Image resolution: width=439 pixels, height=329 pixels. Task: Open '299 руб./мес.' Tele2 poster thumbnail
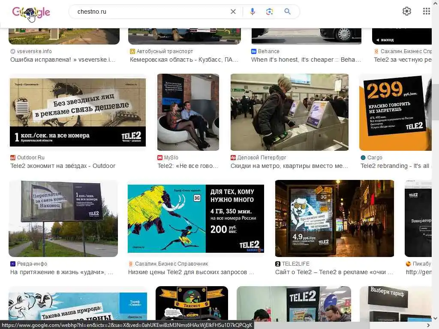pos(395,112)
